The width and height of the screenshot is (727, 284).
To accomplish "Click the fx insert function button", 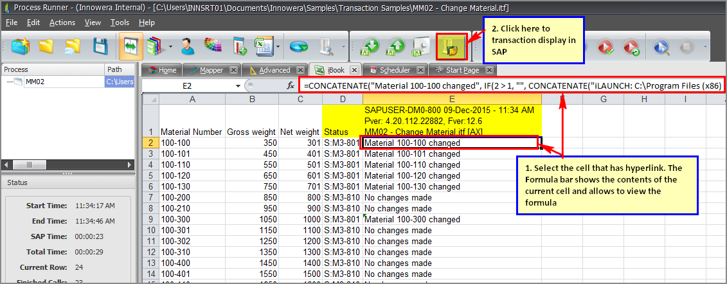I will point(291,85).
